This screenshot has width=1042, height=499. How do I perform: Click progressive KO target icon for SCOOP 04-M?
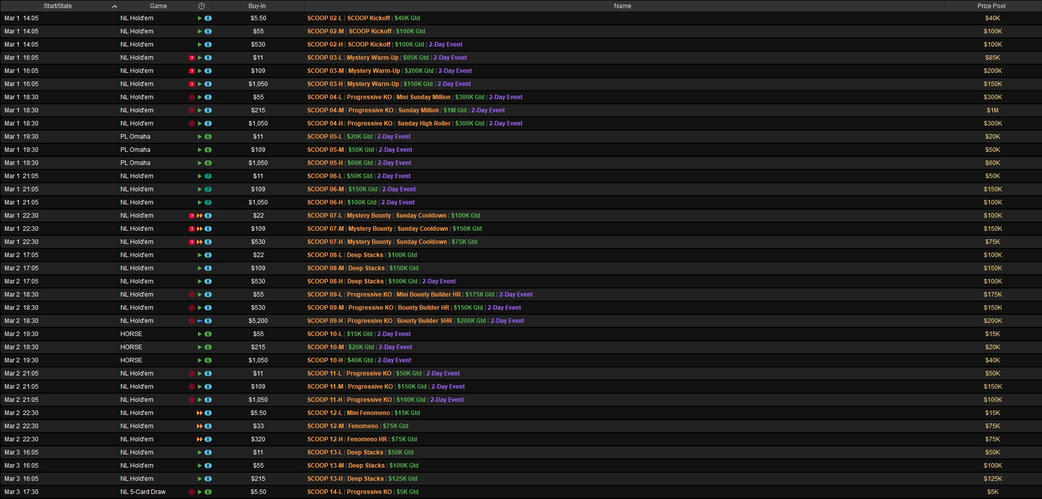[x=192, y=110]
